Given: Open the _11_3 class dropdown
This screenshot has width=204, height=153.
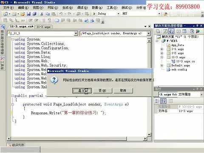Looking at the screenshot, I should pyautogui.click(x=76, y=33).
